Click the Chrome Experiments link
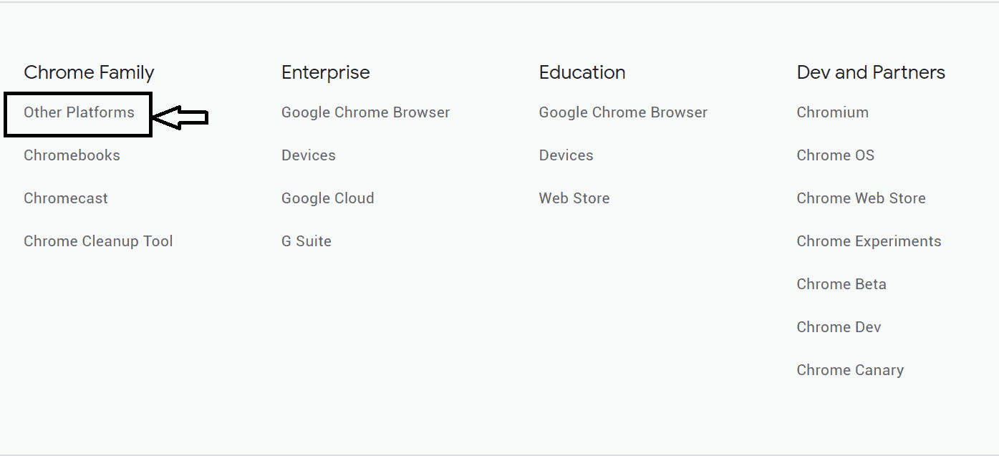Screen dimensions: 999x456 869,241
